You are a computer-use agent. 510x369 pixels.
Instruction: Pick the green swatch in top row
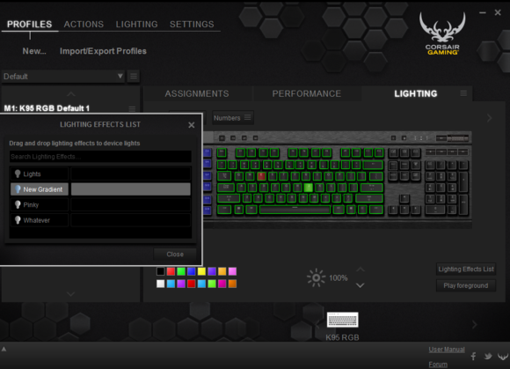(x=181, y=271)
